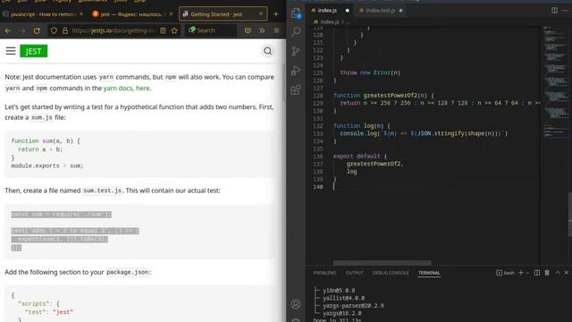Click the editor vertical scrollbar
Screen dimensions: 572x322
coord(570,215)
